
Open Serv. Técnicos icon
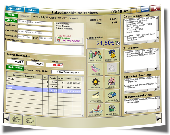pyautogui.click(x=95, y=110)
